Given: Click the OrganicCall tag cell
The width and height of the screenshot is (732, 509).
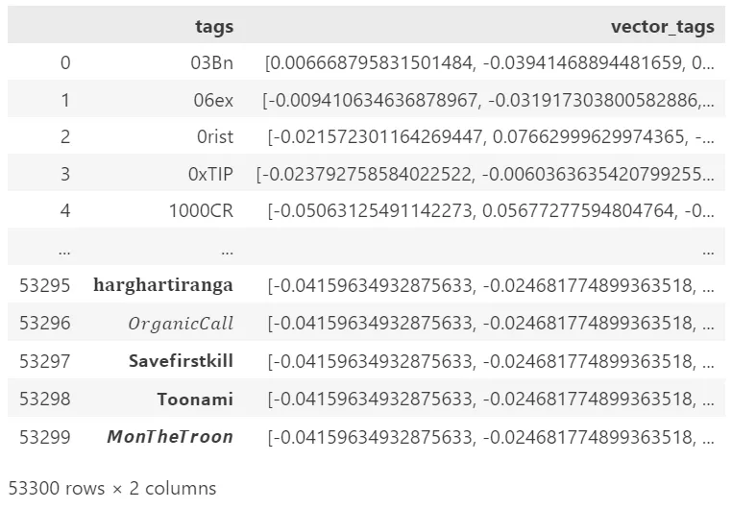Looking at the screenshot, I should point(181,323).
